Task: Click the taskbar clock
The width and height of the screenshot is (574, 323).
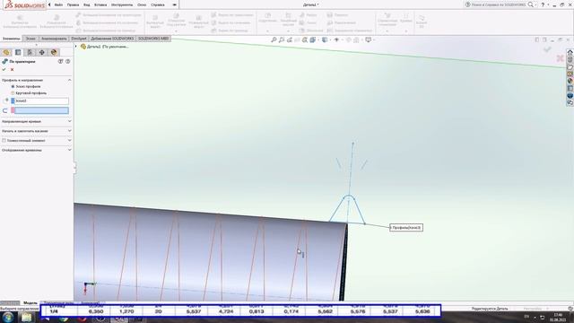Action: pos(558,317)
